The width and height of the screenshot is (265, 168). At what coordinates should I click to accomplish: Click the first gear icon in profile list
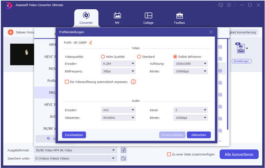pos(220,47)
